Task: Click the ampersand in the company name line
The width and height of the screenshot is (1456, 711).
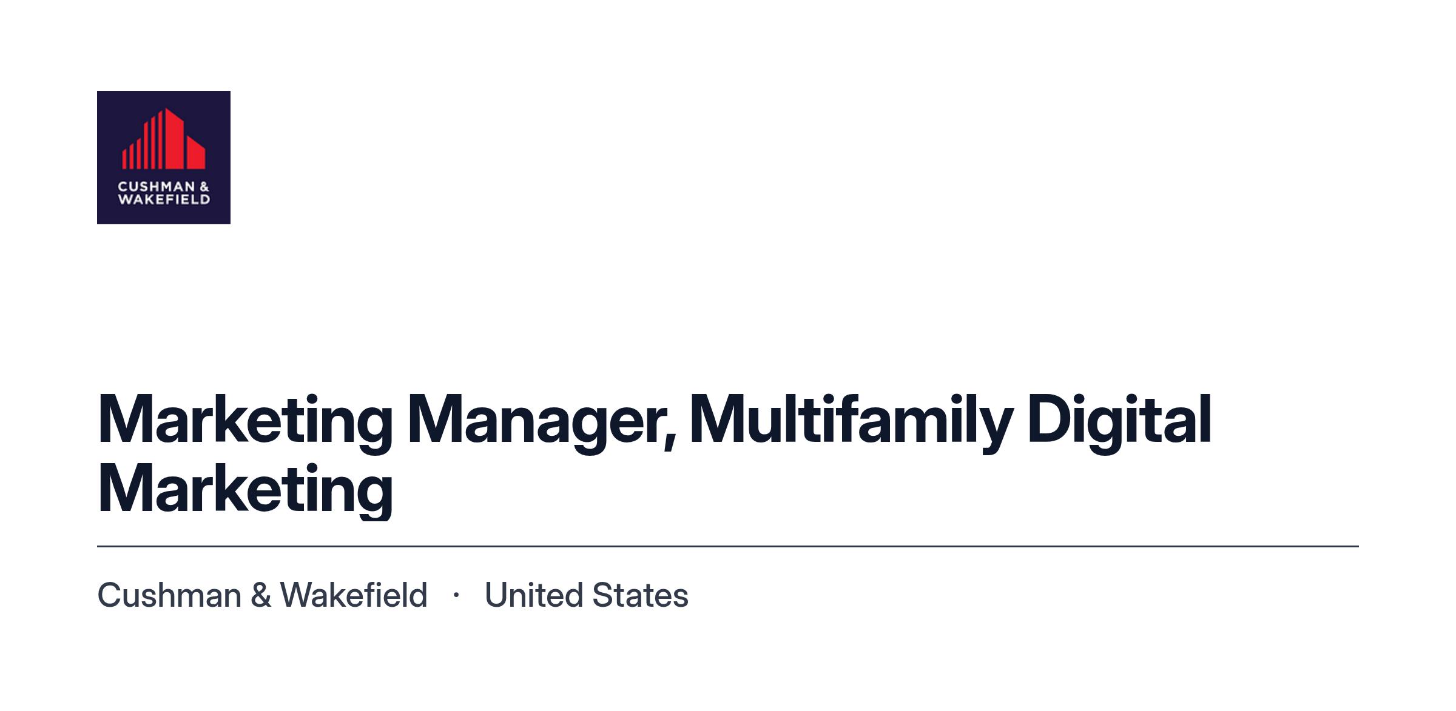Action: coord(261,595)
